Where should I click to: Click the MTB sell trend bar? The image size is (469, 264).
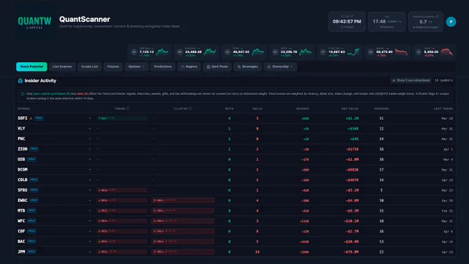pos(122,211)
